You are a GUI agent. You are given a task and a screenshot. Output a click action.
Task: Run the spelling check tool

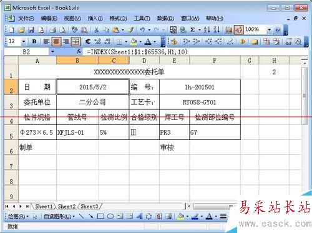pos(74,30)
